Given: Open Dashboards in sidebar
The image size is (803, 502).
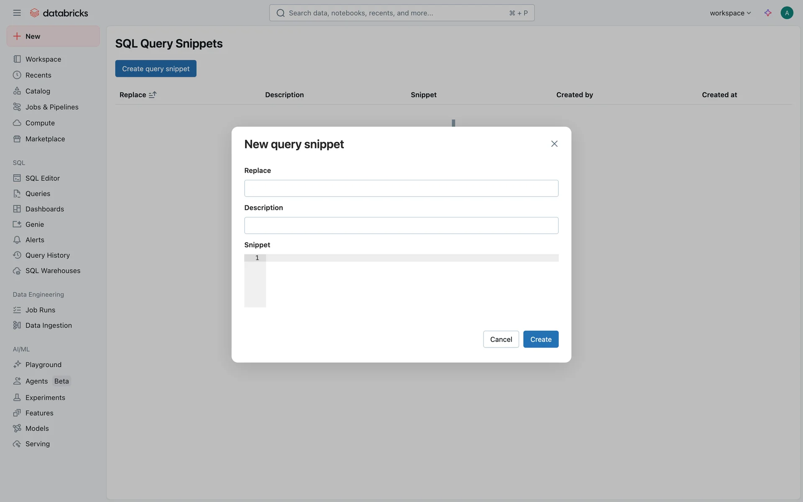Looking at the screenshot, I should [x=44, y=209].
